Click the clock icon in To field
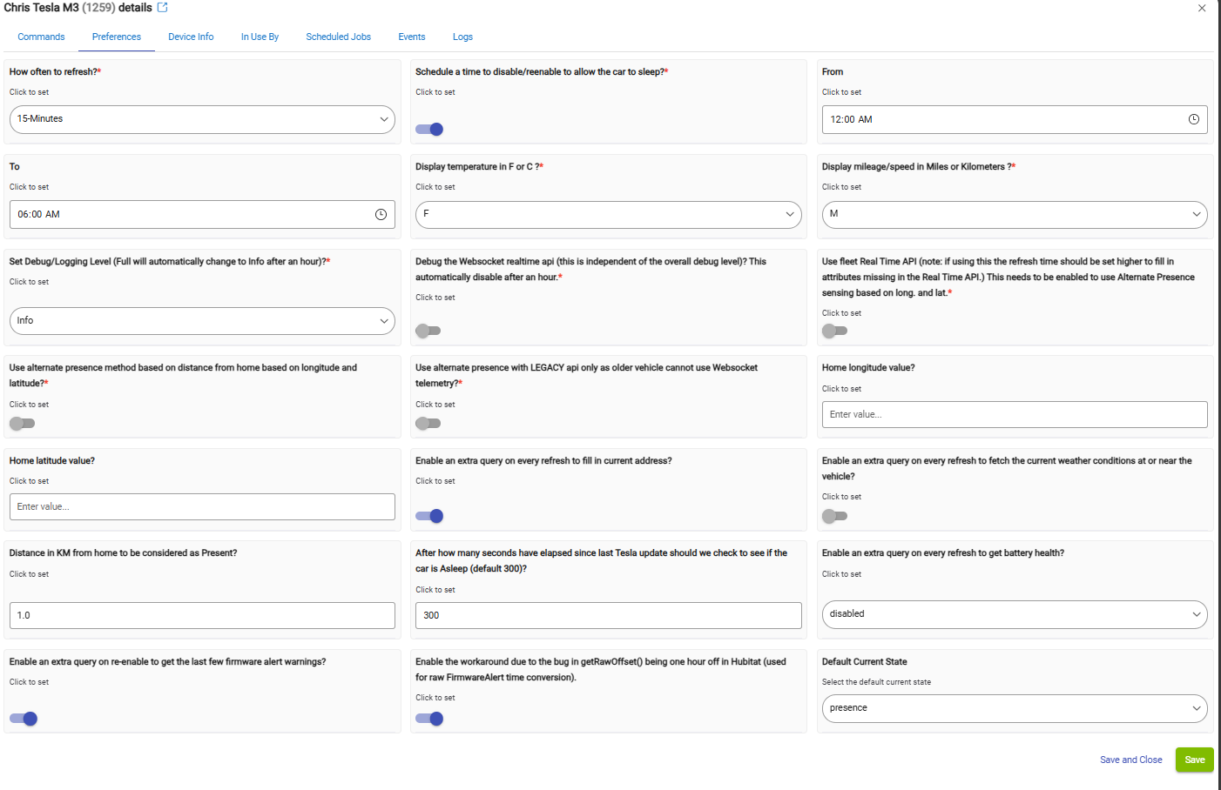1221x790 pixels. (x=381, y=214)
